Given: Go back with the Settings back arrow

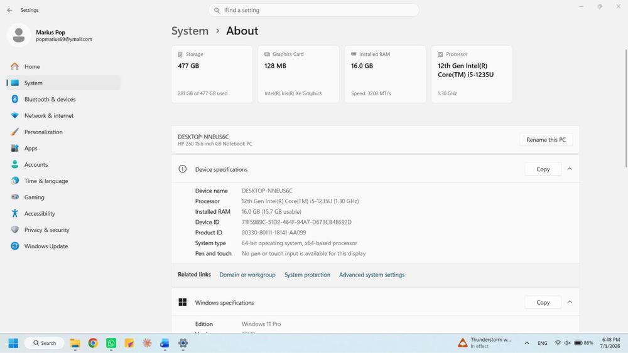Looking at the screenshot, I should tap(9, 10).
